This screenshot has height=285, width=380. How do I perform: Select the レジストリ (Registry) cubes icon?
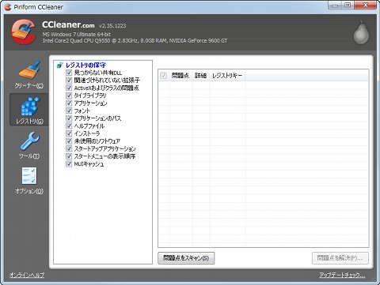point(29,106)
